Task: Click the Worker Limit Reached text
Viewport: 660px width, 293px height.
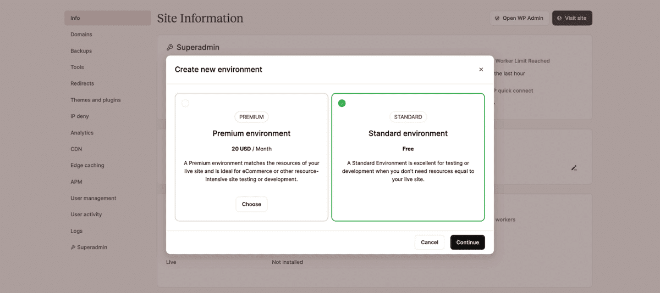Action: pos(522,61)
